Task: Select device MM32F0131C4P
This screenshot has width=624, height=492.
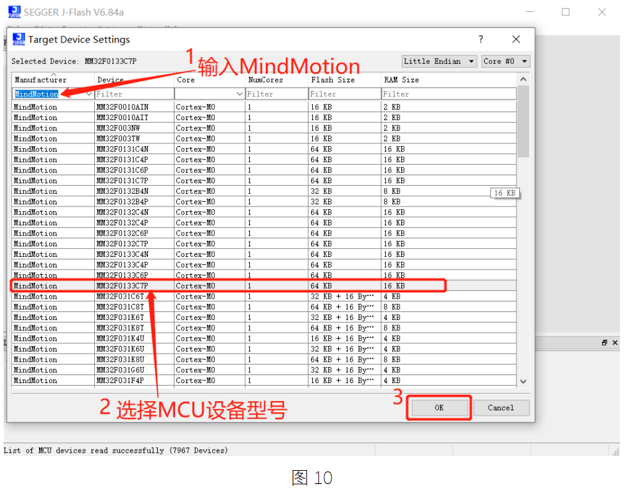Action: [x=264, y=159]
